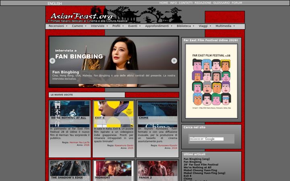290x181 pixels.
Task: Click the Ultimi articoli heading
Action: pos(195,154)
